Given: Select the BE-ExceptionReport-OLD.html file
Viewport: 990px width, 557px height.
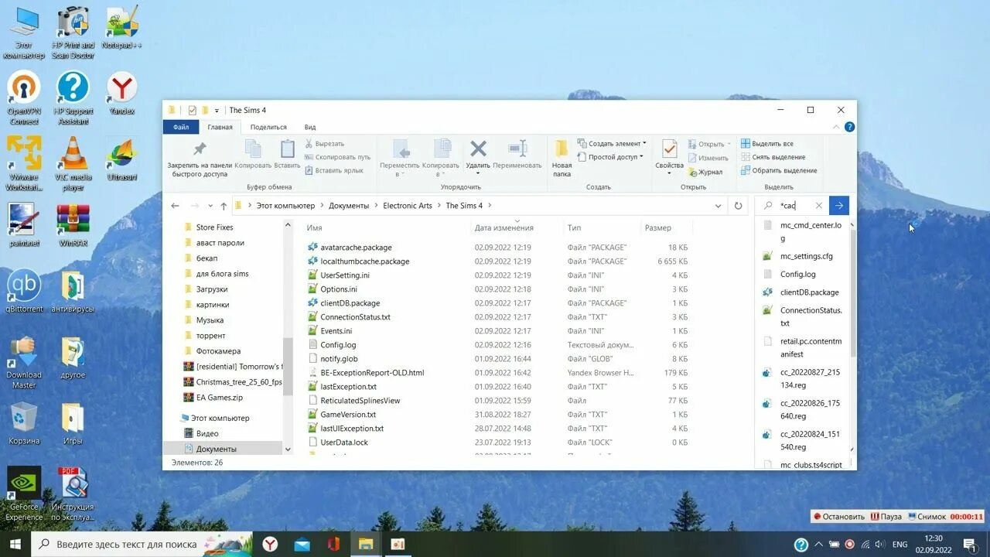Looking at the screenshot, I should 372,373.
